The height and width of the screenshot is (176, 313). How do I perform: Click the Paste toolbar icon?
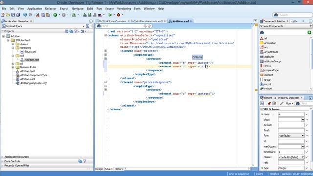(x=48, y=15)
